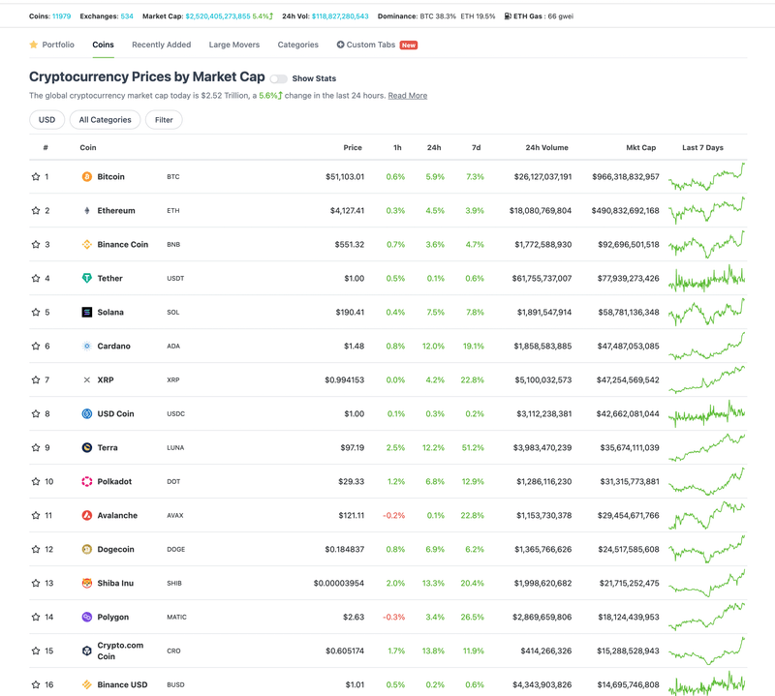The height and width of the screenshot is (696, 775).
Task: Open Bitcoin's 7-day sparkline chart
Action: pyautogui.click(x=706, y=177)
